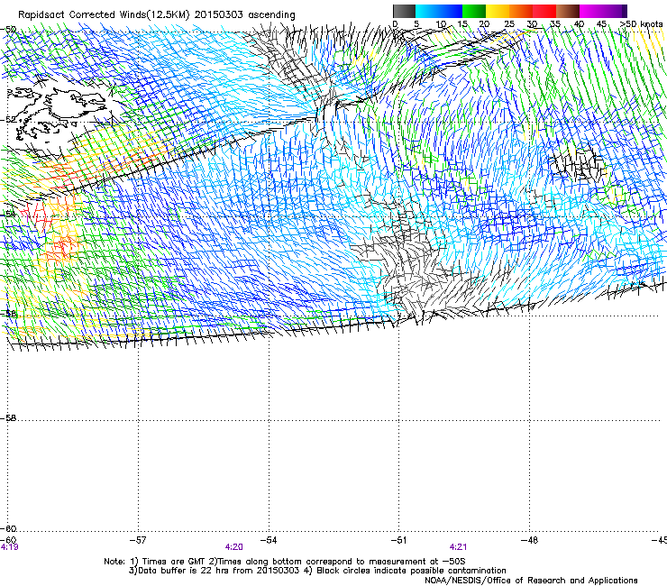Click the latitude label '-52'

coord(8,120)
